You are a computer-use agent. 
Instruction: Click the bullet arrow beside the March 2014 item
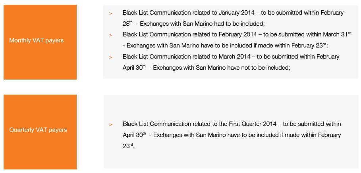click(x=110, y=57)
